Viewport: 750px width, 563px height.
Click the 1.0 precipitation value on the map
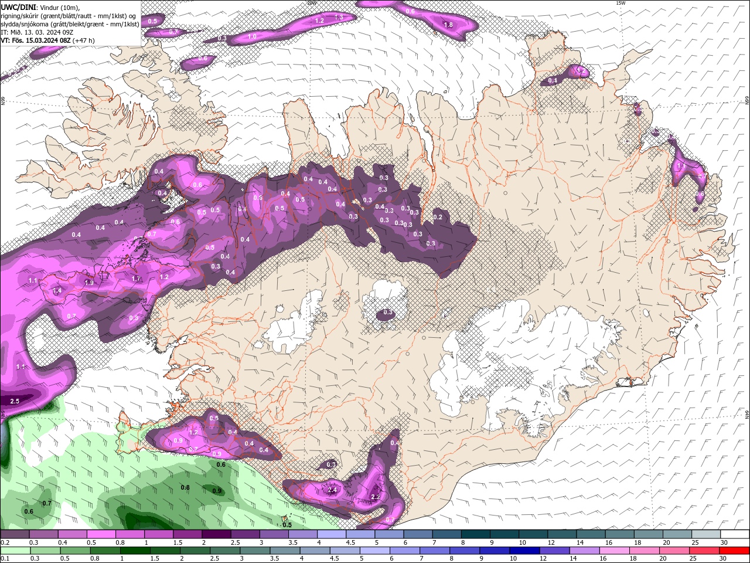(x=252, y=37)
